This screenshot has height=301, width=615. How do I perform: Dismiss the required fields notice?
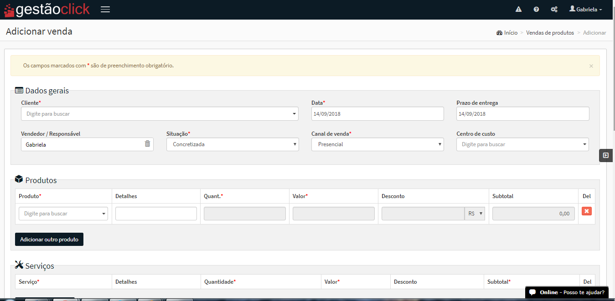[591, 66]
